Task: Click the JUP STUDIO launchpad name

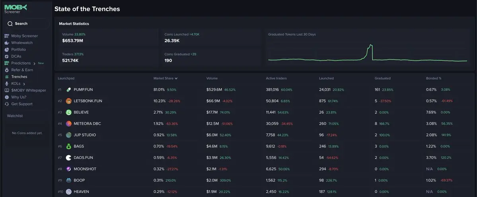Action: coord(85,135)
